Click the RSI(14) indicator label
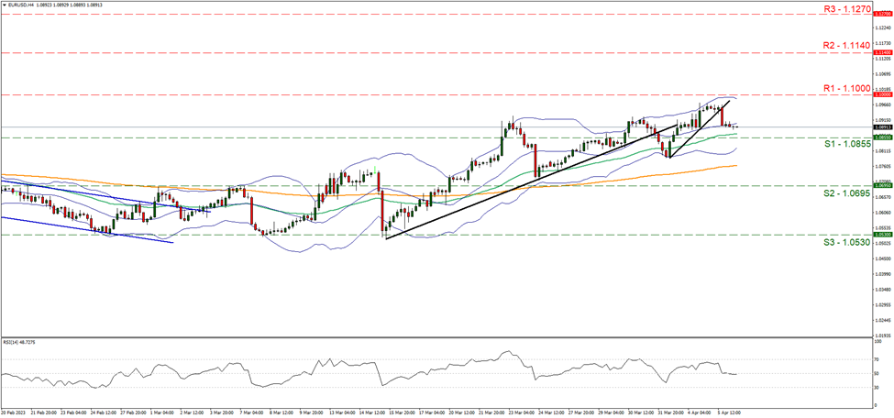The image size is (894, 418). click(17, 341)
